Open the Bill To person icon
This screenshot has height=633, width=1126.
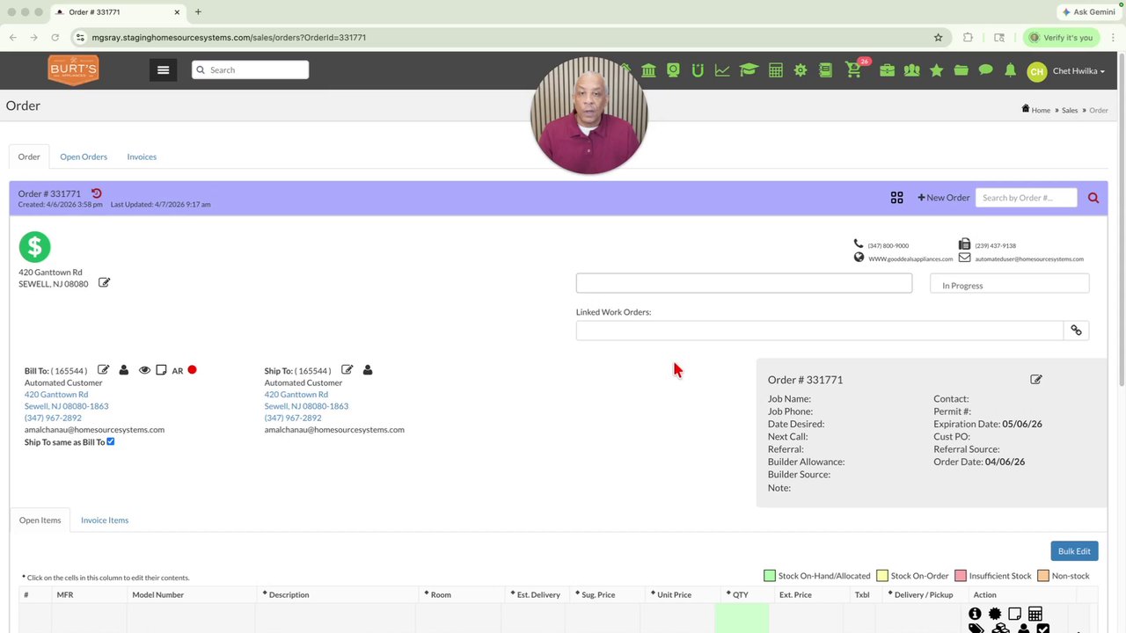pyautogui.click(x=124, y=370)
